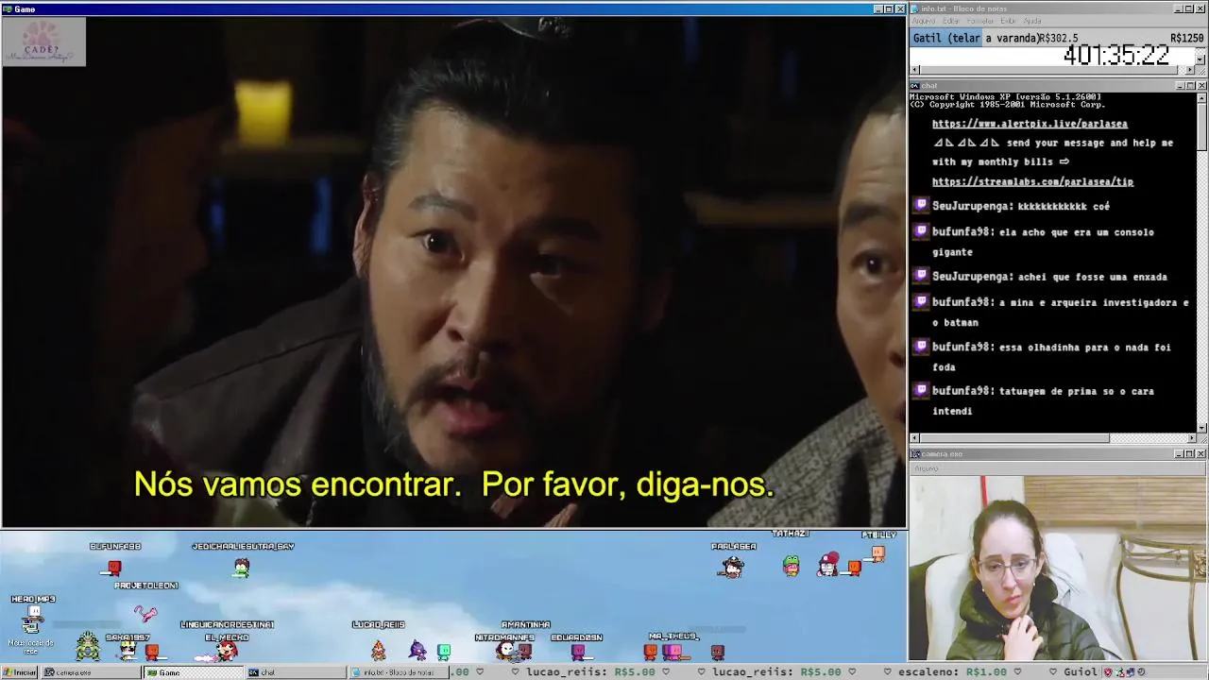Click the red shield tray icon
1209x680 pixels.
coord(1108,672)
